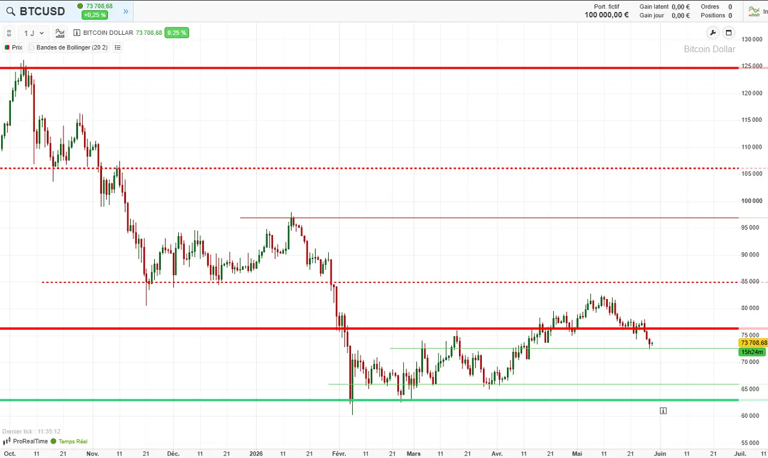Click the Port. fictif 100 000,00 € balance
Viewport: 768px width, 458px height.
pos(607,15)
